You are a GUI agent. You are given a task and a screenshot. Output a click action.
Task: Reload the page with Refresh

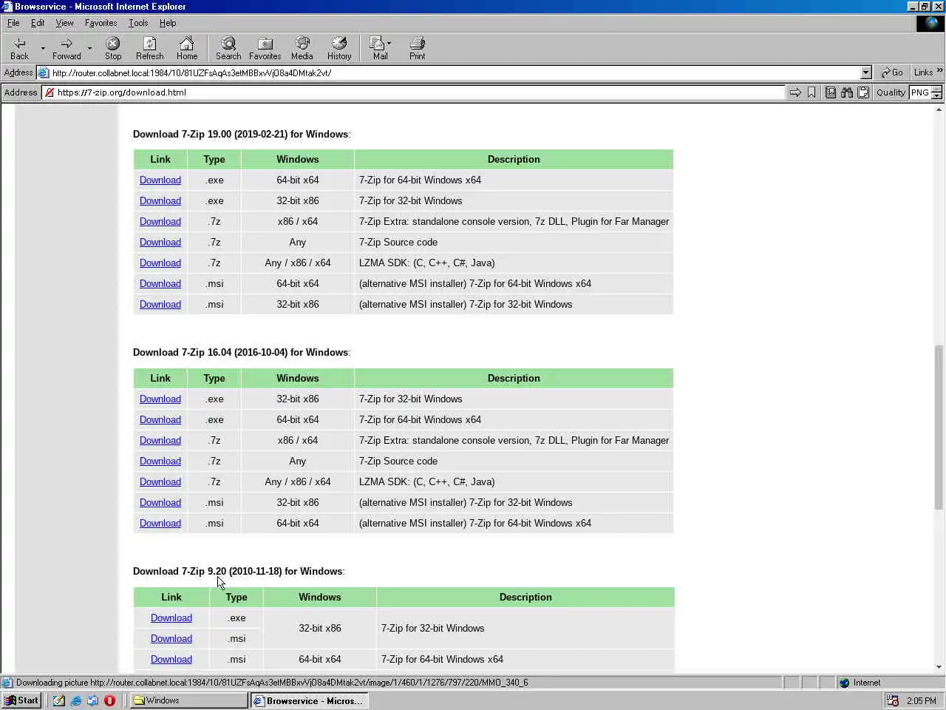click(150, 49)
